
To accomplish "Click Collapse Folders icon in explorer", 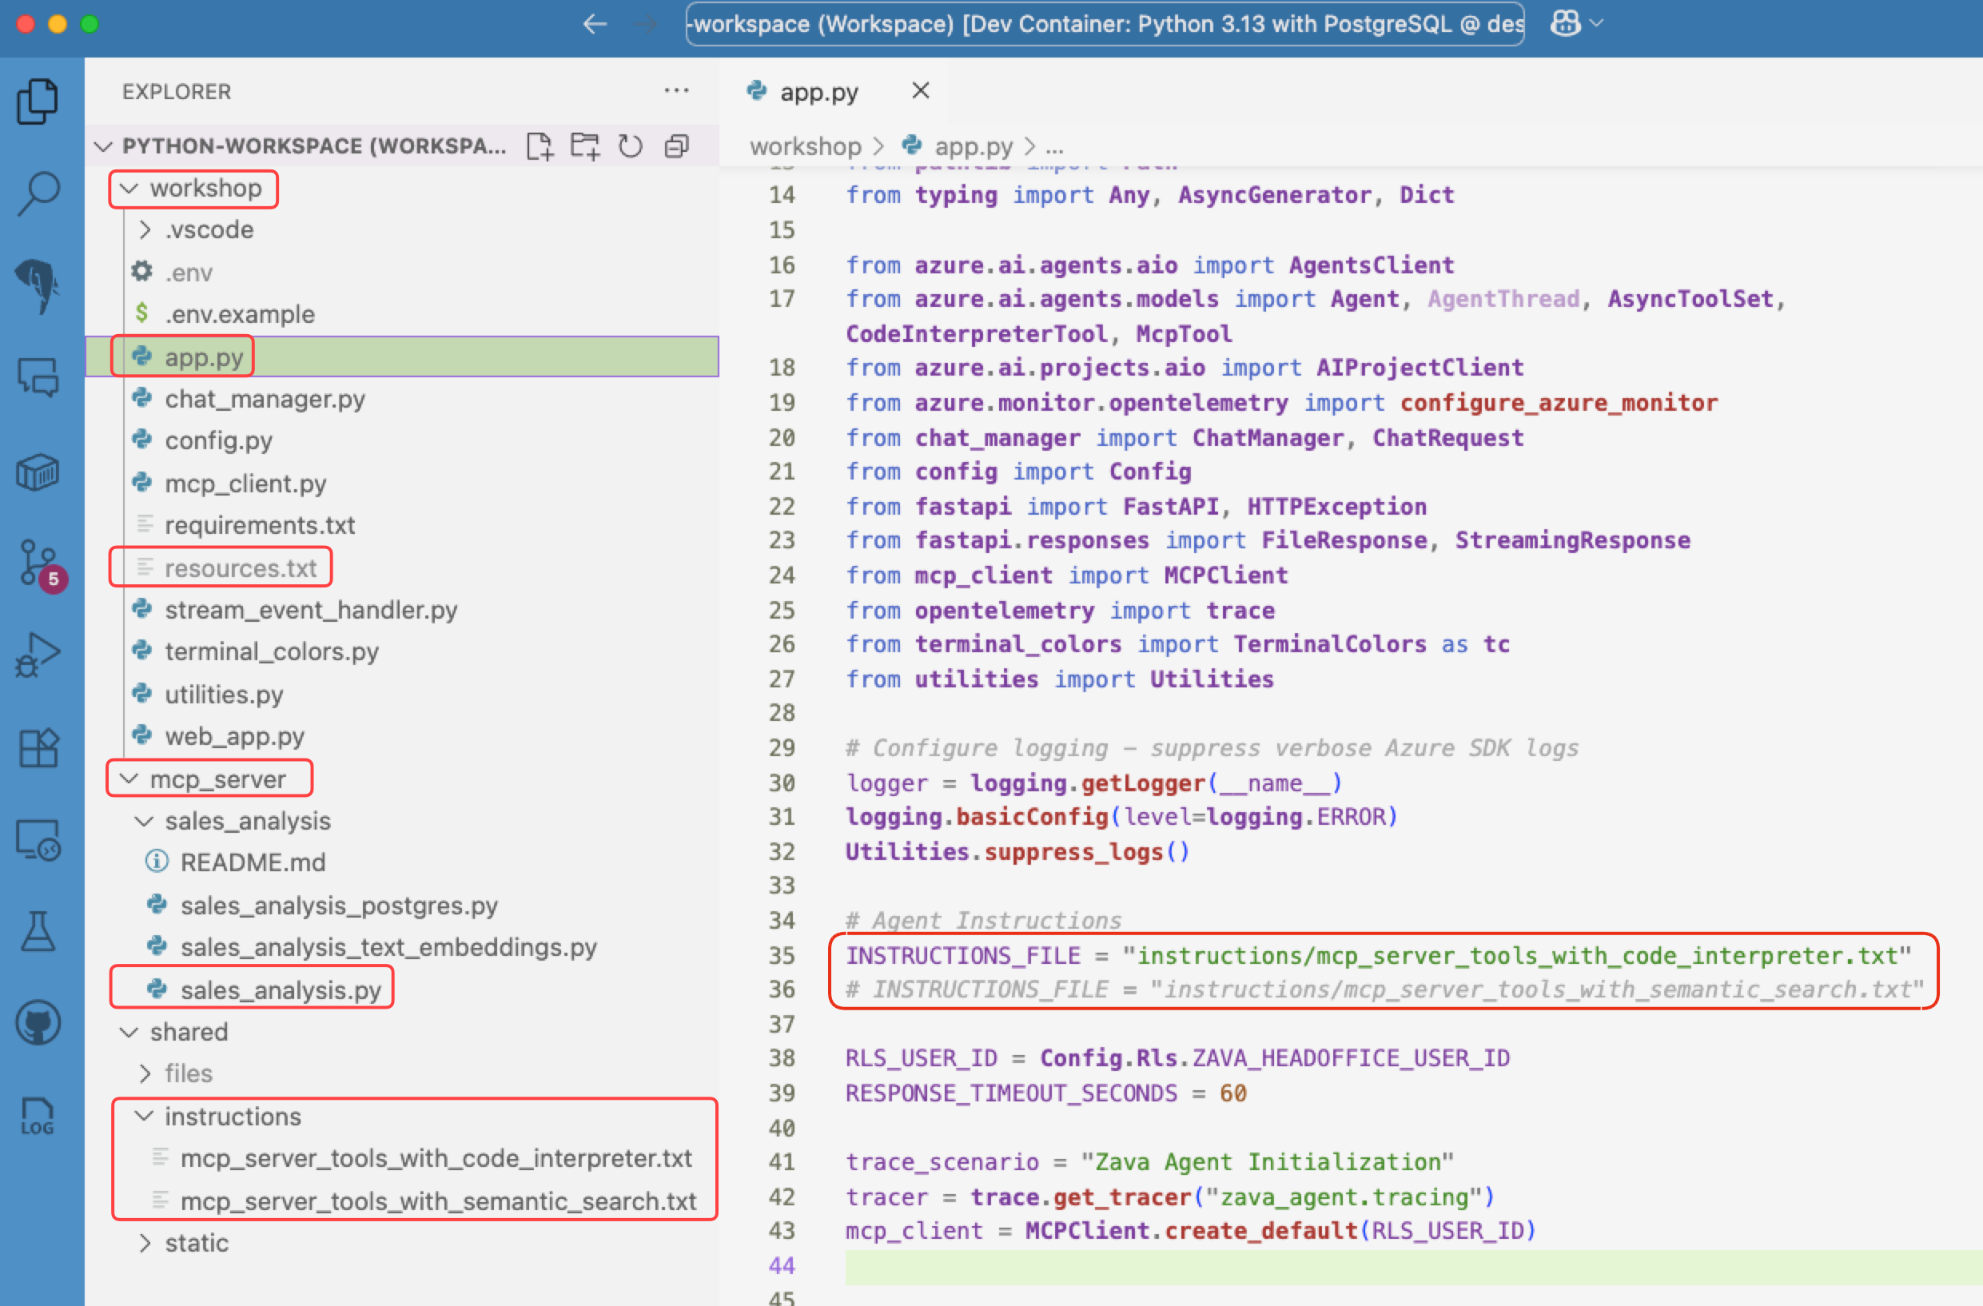I will (676, 145).
